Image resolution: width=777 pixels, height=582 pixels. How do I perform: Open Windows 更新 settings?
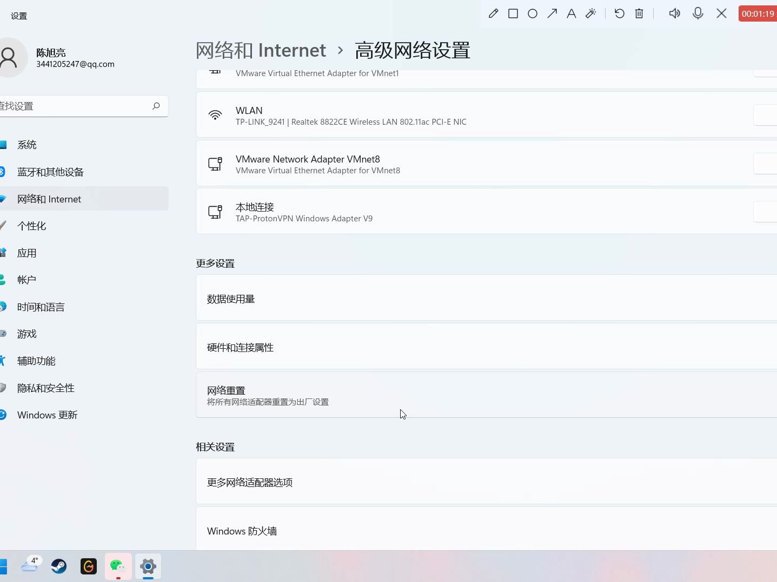tap(84, 415)
